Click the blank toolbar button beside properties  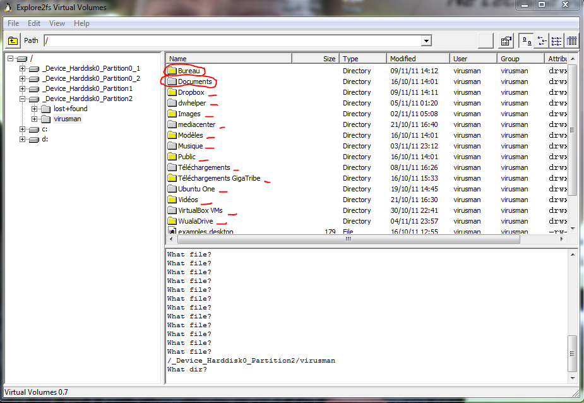point(486,40)
